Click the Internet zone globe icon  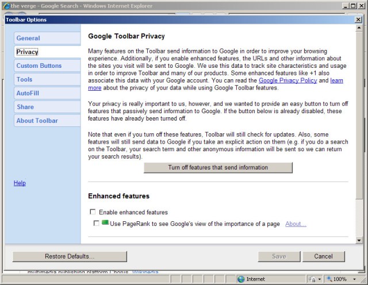coord(241,279)
